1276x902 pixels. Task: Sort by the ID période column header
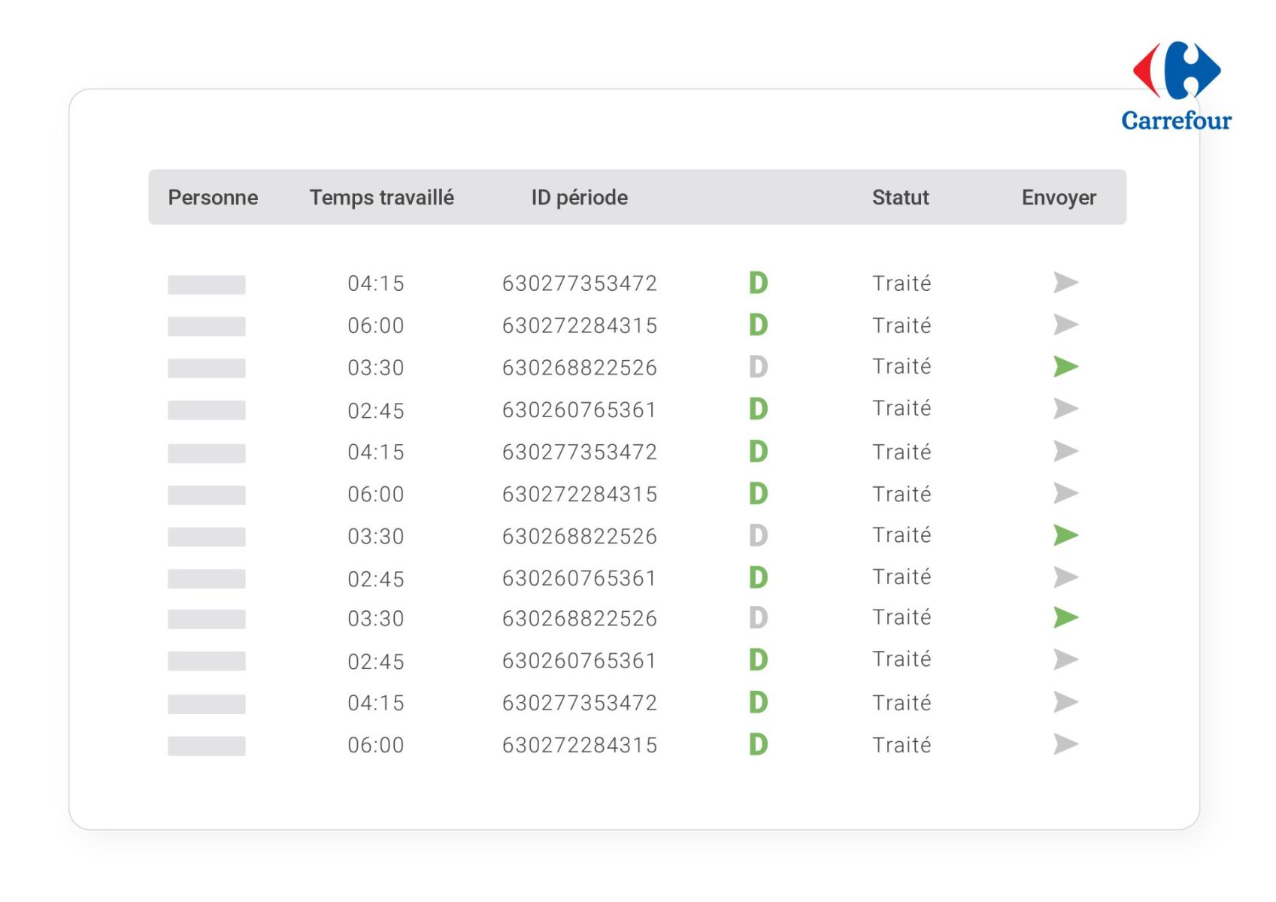coord(580,197)
